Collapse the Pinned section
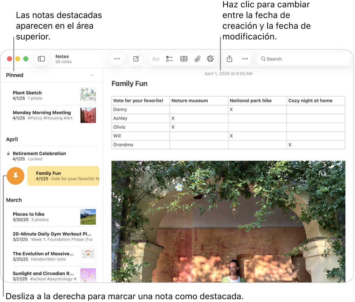This screenshot has width=355, height=302. [92, 75]
